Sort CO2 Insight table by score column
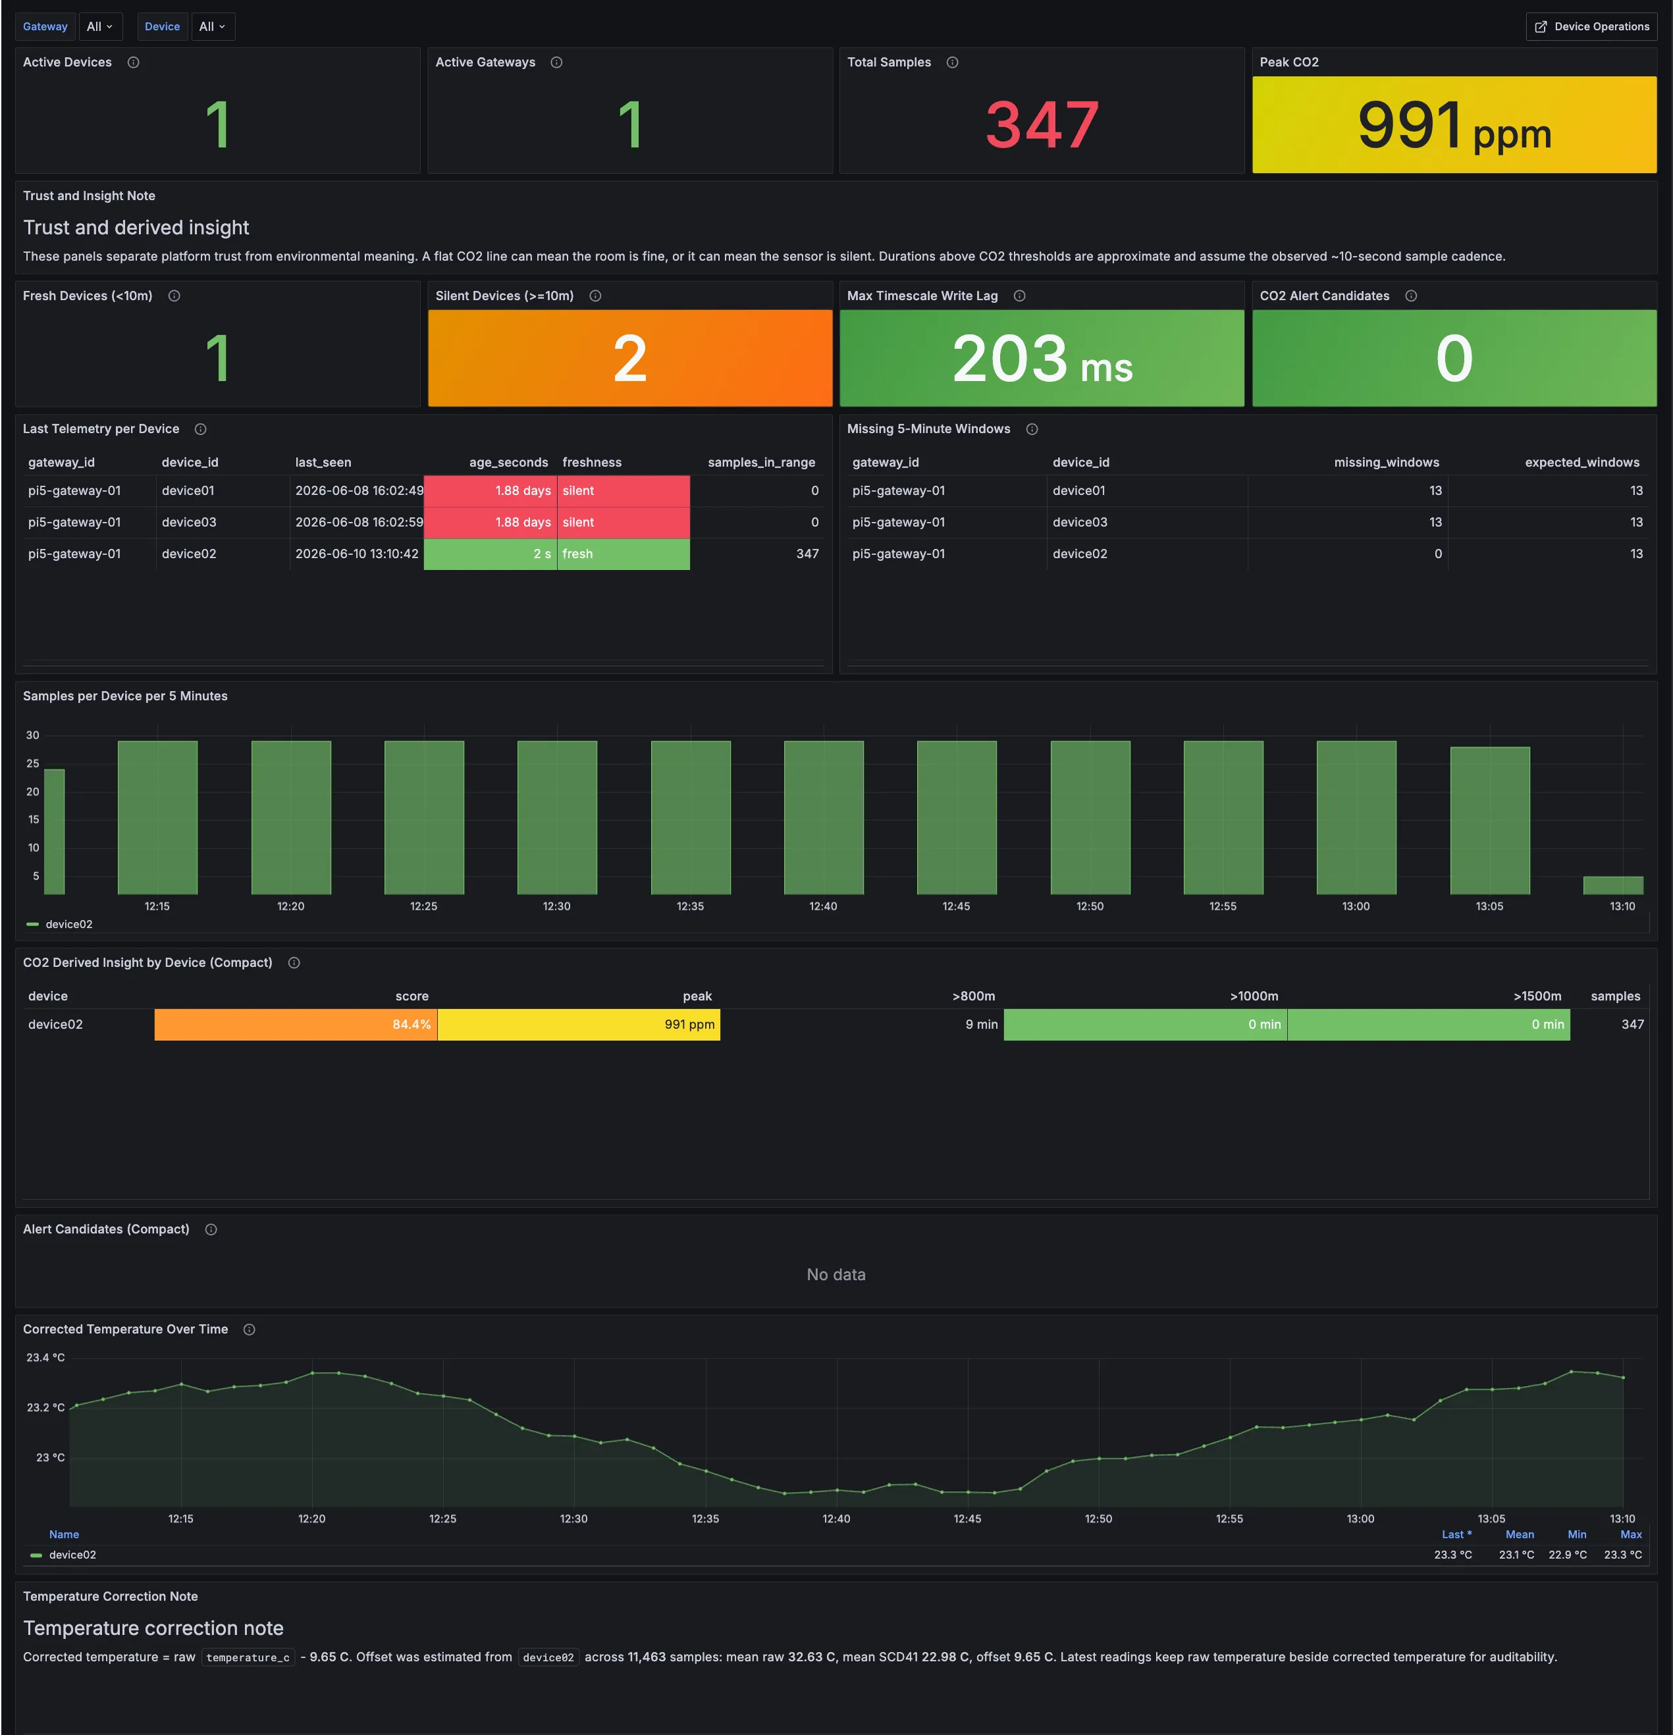The height and width of the screenshot is (1735, 1673). pos(412,996)
